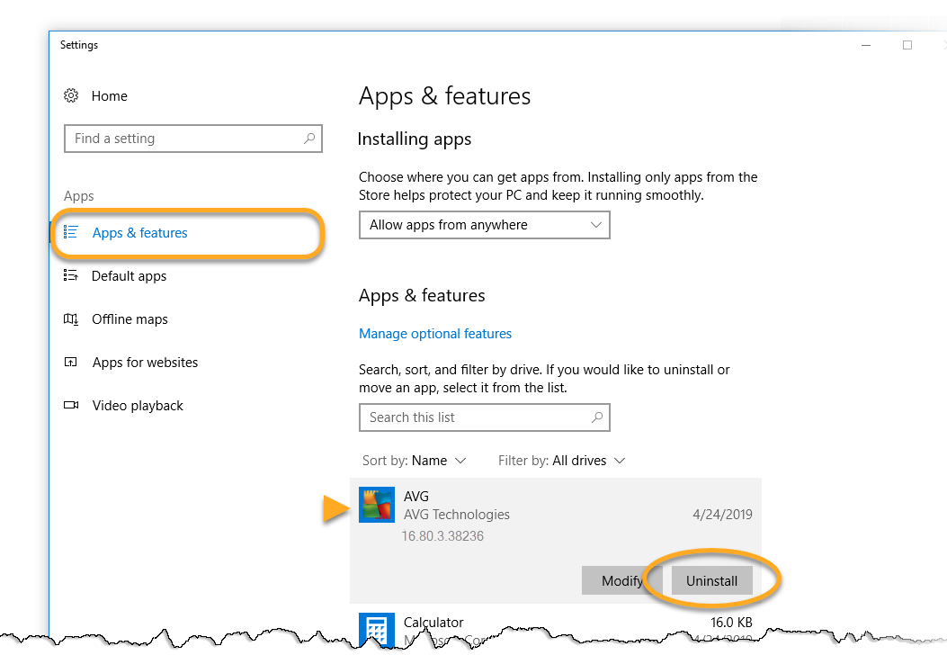947x655 pixels.
Task: Click the Manage optional features link
Action: pyautogui.click(x=435, y=334)
